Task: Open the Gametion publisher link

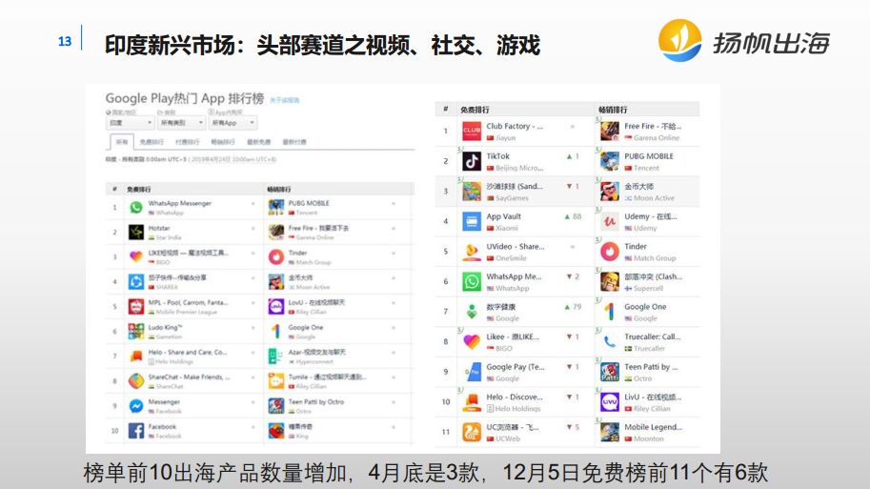Action: click(169, 336)
